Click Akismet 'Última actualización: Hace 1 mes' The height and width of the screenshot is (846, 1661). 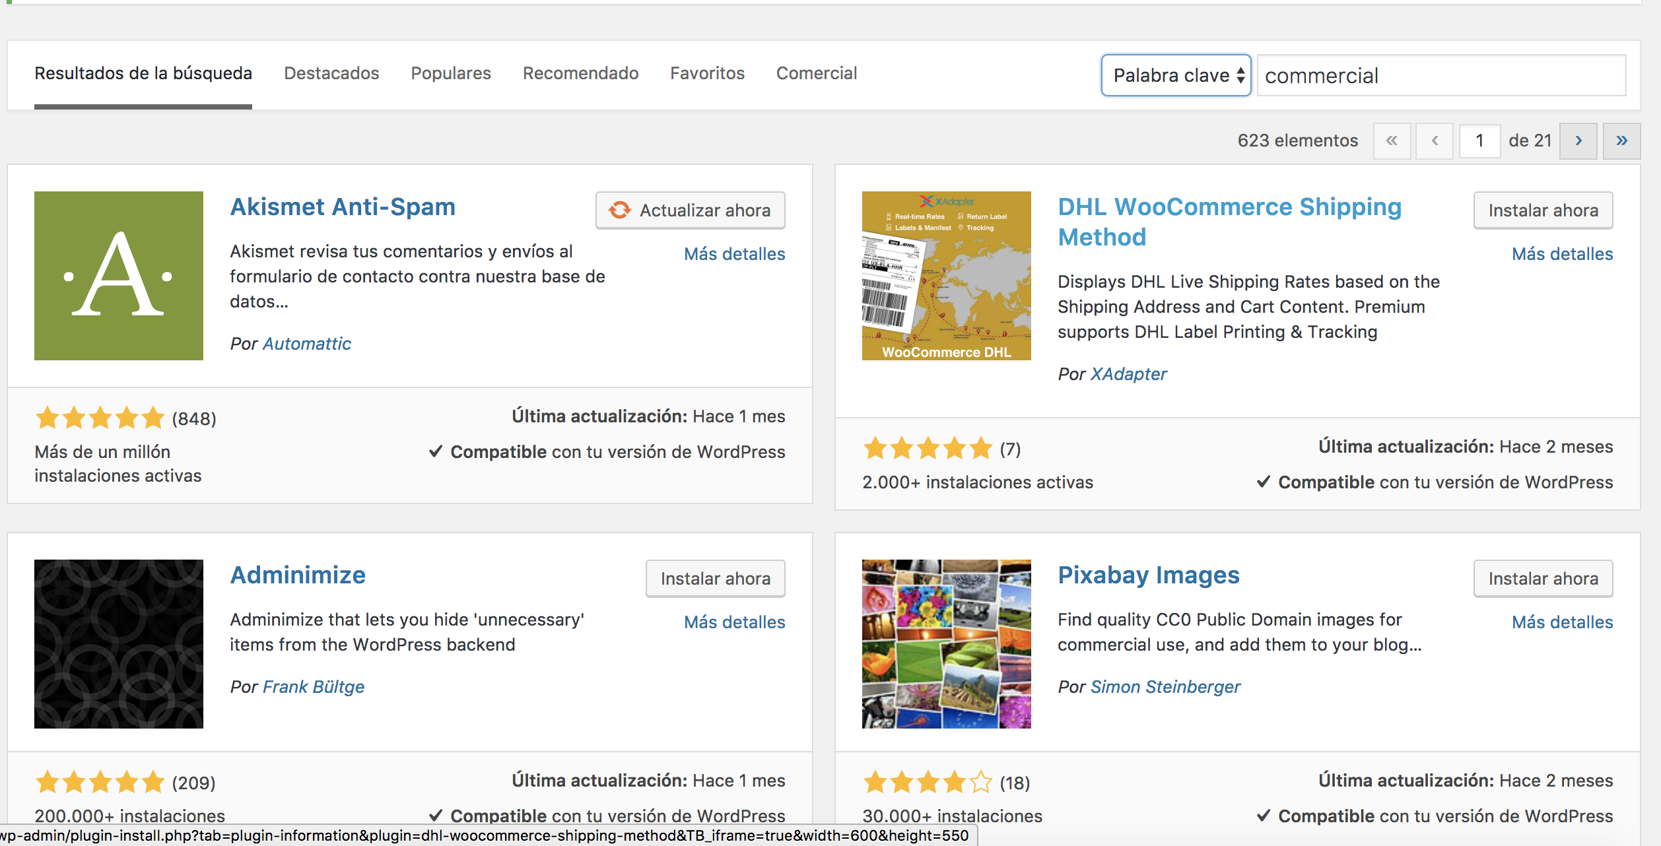point(648,416)
